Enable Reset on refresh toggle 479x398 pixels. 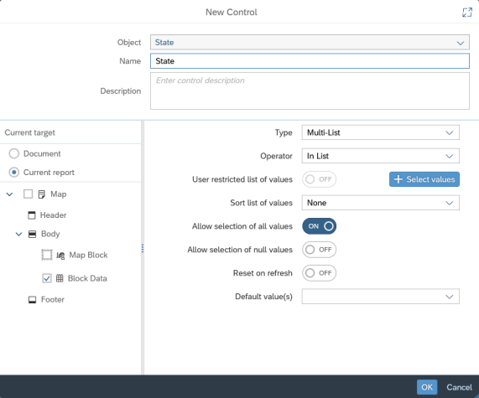click(320, 273)
